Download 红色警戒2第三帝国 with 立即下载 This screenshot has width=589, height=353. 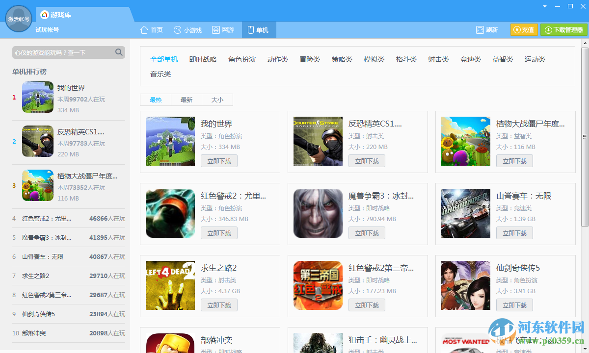pos(367,305)
